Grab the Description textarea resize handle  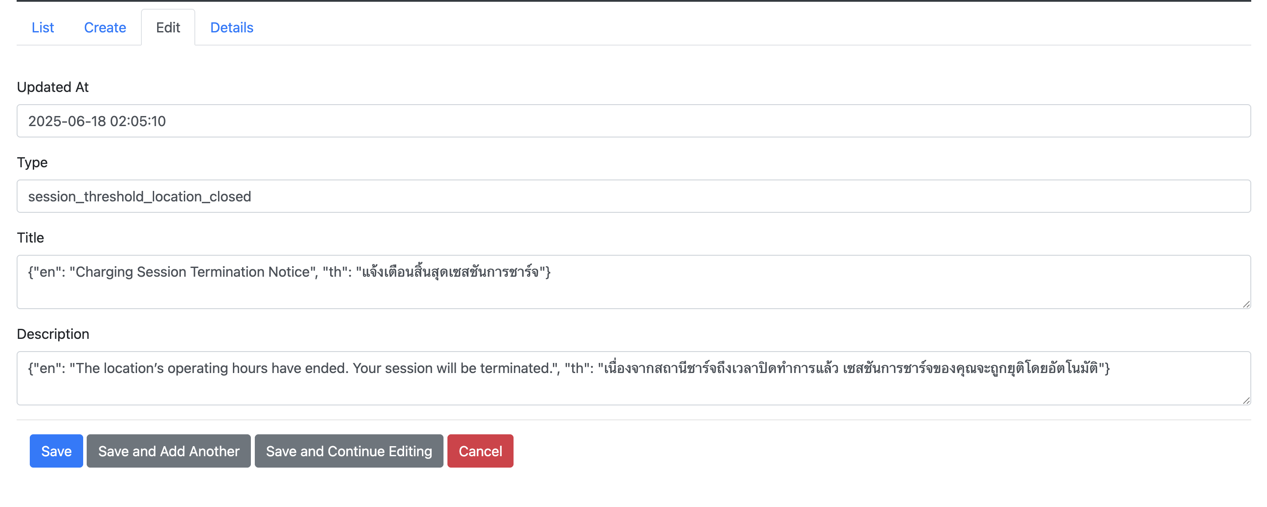pos(1246,401)
